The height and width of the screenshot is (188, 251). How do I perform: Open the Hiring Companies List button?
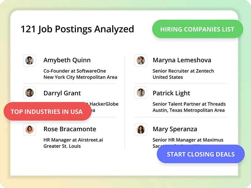[x=197, y=29]
